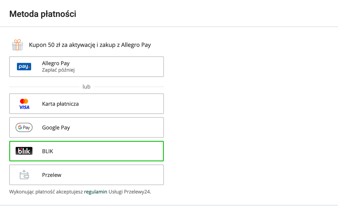This screenshot has width=338, height=206.
Task: Click the gift box coupon icon
Action: coord(17,45)
